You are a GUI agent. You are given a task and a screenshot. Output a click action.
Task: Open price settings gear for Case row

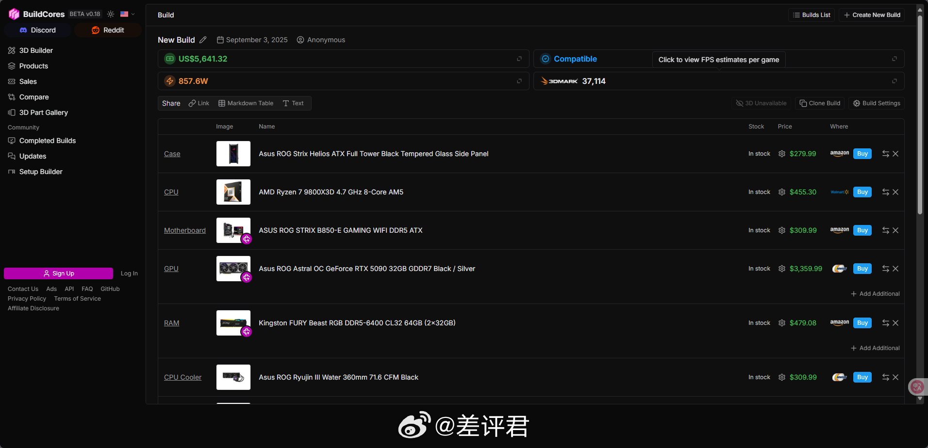tap(782, 154)
